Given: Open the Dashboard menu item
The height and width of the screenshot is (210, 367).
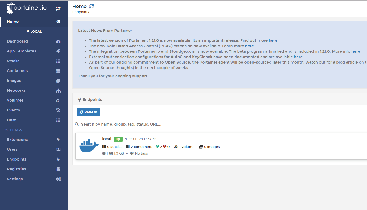Looking at the screenshot, I should click(34, 42).
